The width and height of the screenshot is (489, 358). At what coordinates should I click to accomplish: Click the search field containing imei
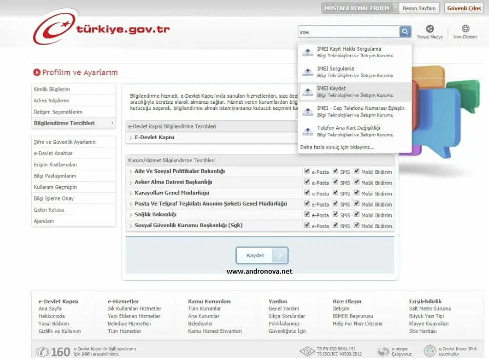point(349,32)
